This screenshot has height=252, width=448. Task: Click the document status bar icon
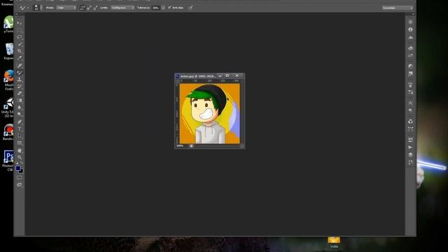pos(191,146)
